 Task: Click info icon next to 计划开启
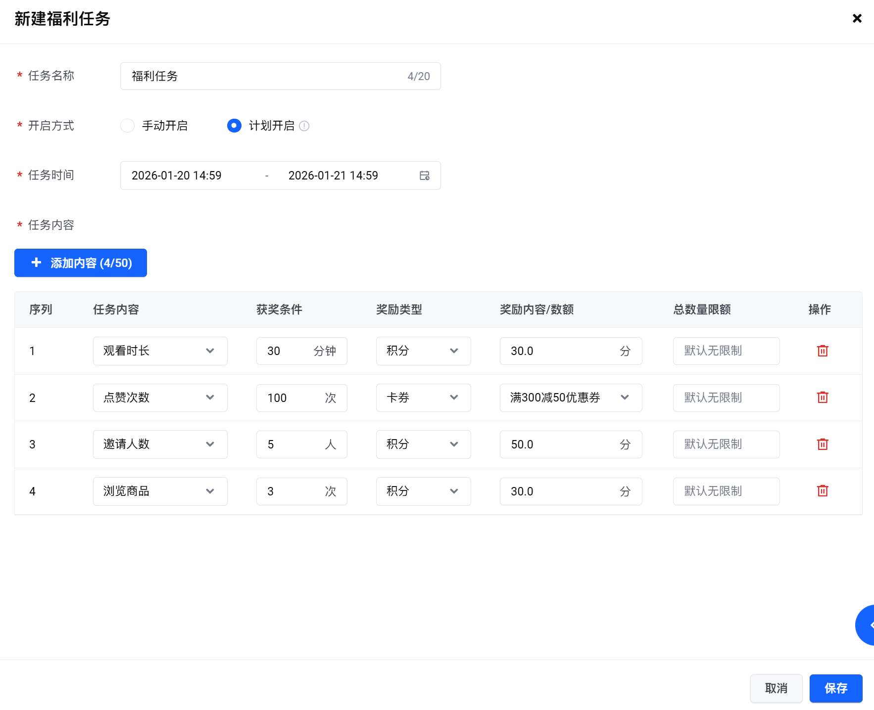pyautogui.click(x=304, y=126)
